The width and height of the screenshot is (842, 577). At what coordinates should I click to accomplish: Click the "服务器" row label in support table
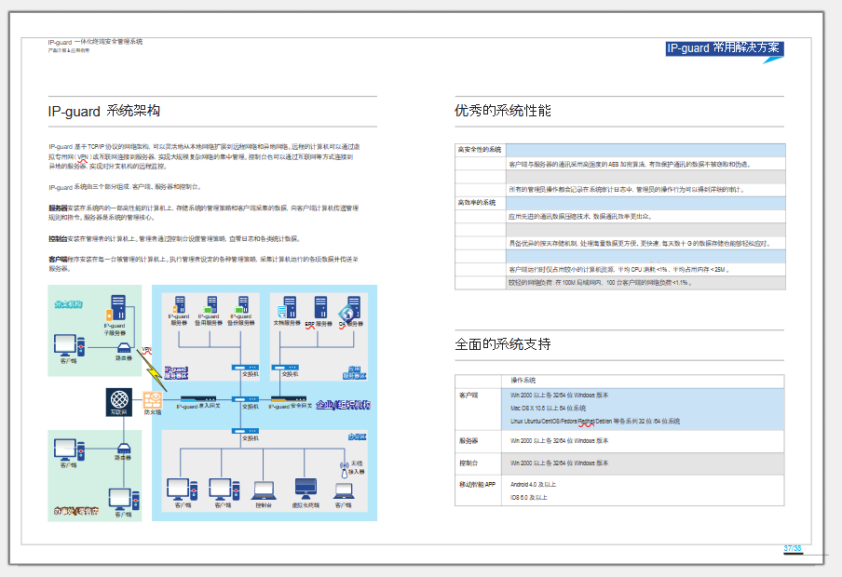(469, 441)
